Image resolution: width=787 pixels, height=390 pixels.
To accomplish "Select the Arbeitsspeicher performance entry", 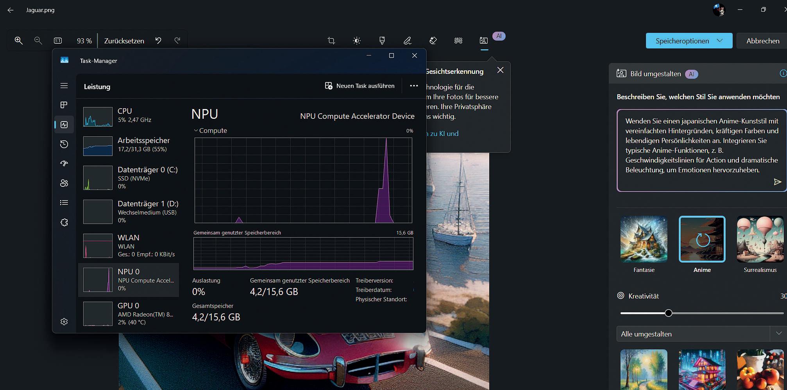I will (129, 145).
